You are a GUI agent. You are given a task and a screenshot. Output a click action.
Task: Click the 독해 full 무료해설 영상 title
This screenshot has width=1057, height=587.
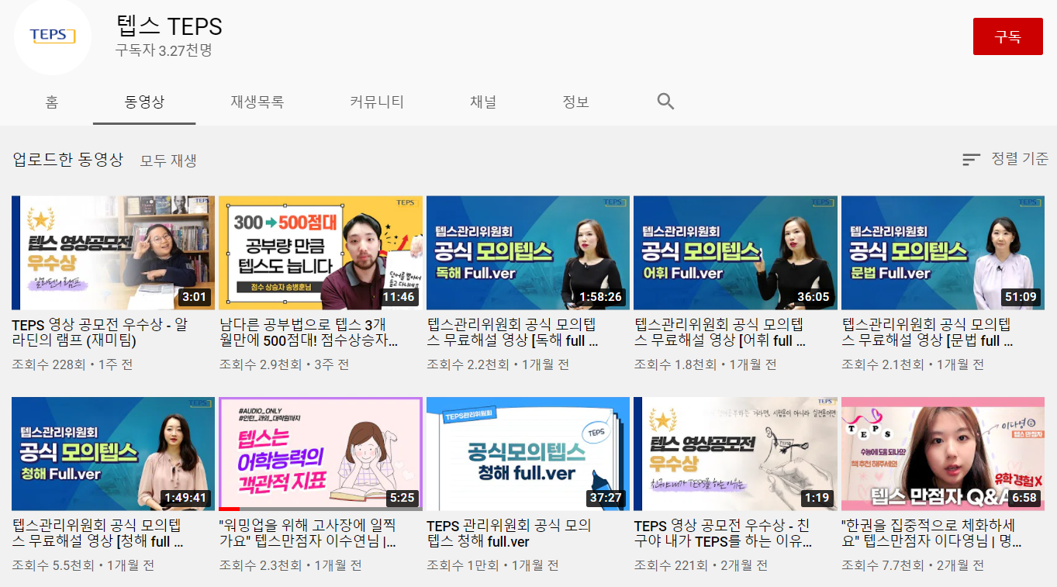(x=513, y=332)
